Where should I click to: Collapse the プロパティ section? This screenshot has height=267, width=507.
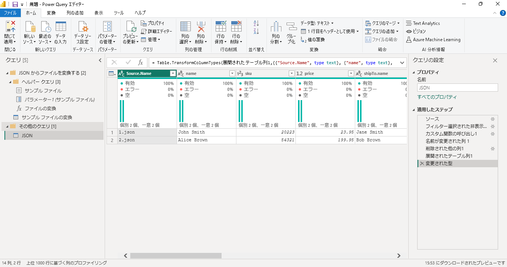point(414,72)
